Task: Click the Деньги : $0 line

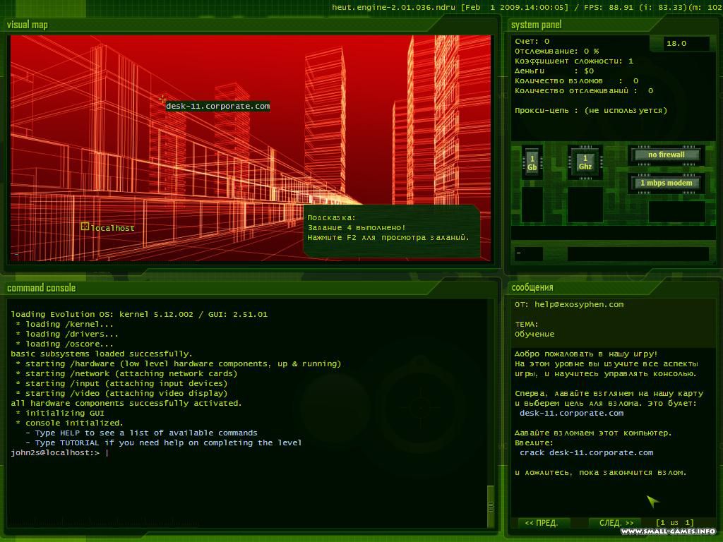Action: click(554, 71)
